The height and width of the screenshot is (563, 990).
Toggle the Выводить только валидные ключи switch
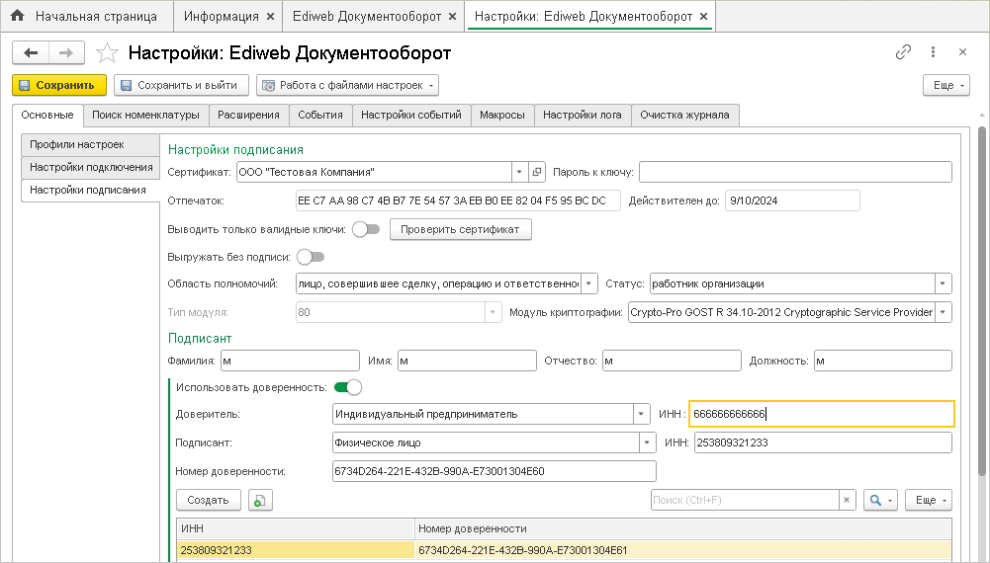tap(365, 229)
